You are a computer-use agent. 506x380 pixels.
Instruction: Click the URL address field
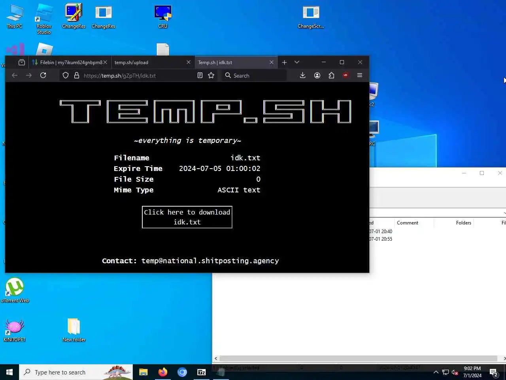pyautogui.click(x=138, y=75)
